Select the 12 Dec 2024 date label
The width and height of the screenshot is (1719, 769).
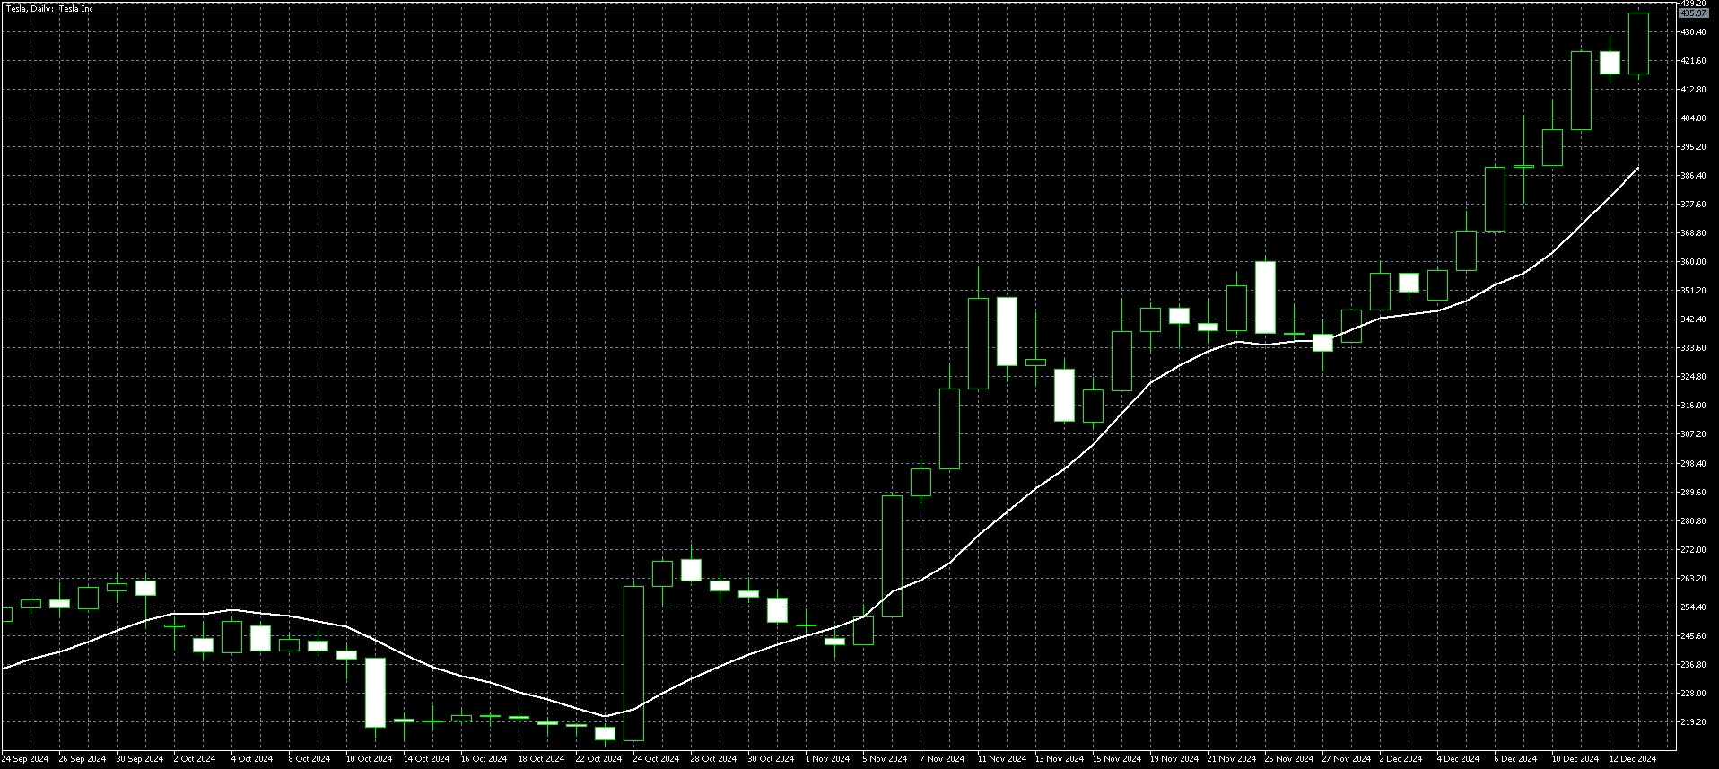coord(1632,759)
